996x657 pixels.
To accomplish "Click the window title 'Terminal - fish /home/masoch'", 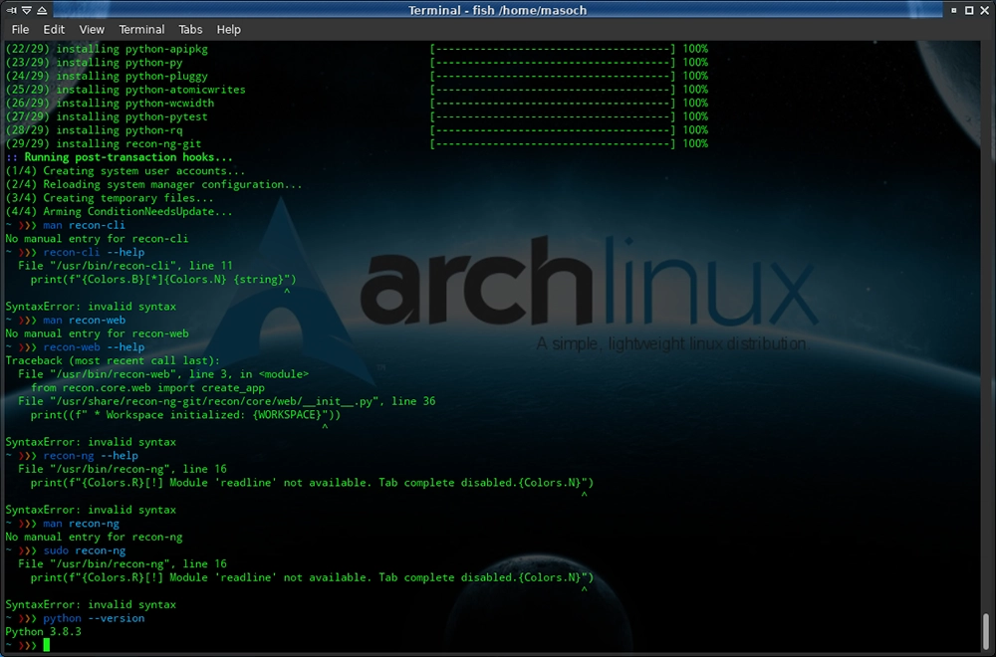I will pos(497,9).
